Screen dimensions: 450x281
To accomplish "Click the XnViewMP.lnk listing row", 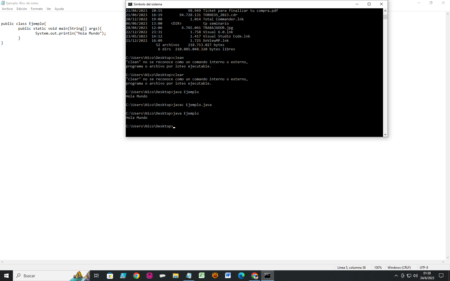I will pos(177,41).
